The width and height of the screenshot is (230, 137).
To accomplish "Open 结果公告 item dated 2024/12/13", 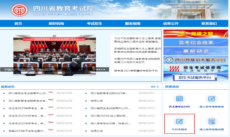I will pyautogui.click(x=97, y=101).
